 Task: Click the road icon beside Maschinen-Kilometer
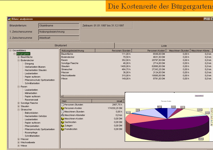click(62, 115)
